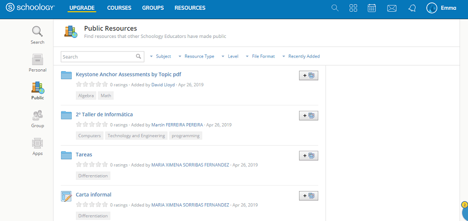The height and width of the screenshot is (221, 468).
Task: View David Lloyd's profile
Action: pos(163,85)
